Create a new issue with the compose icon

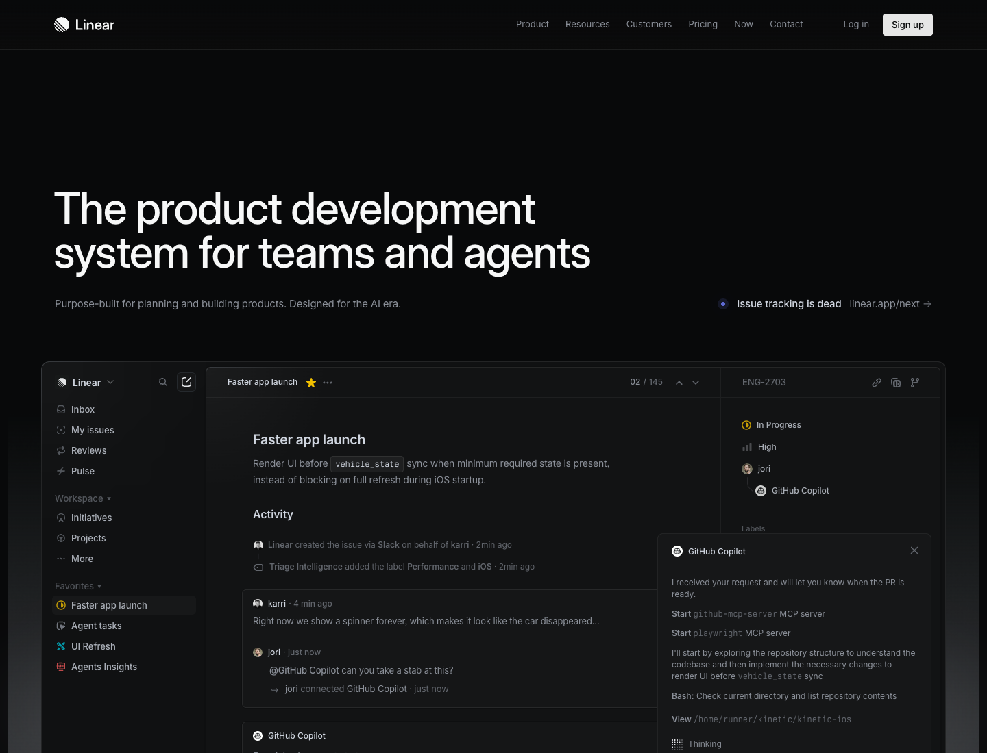pyautogui.click(x=186, y=382)
